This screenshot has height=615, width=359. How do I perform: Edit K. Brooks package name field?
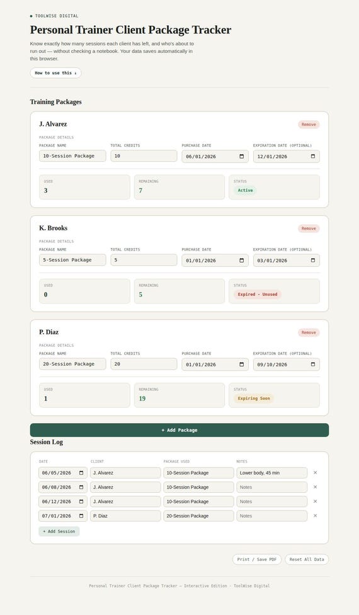click(x=72, y=259)
